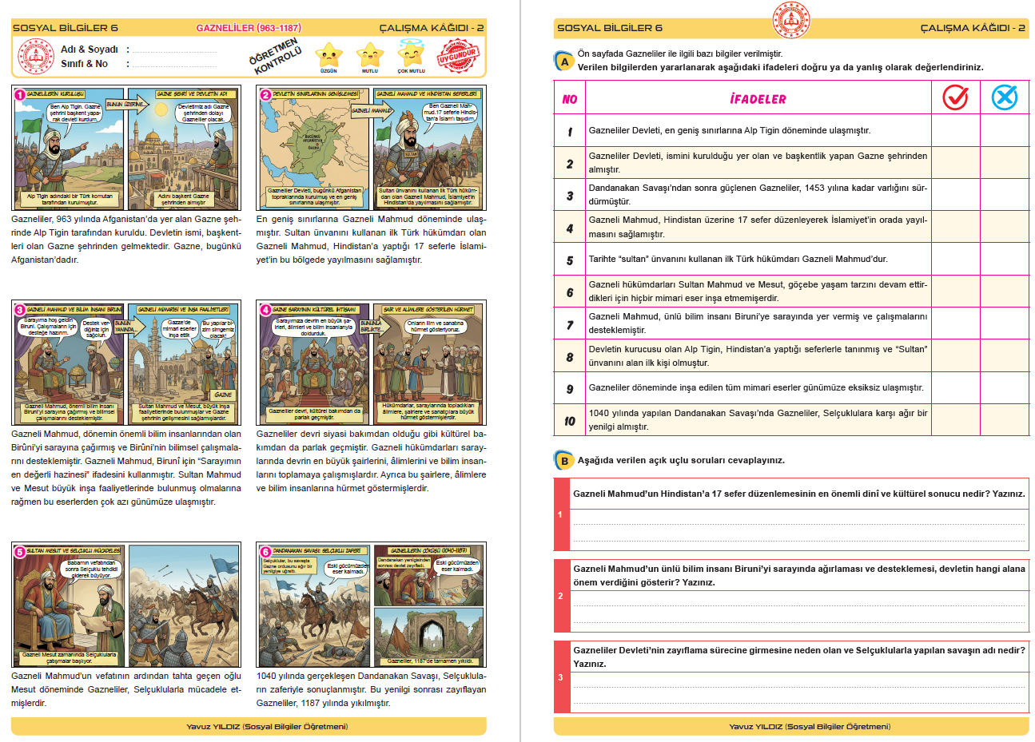Click the Sınıfı & No dotted line
The image size is (1035, 742).
pos(174,65)
